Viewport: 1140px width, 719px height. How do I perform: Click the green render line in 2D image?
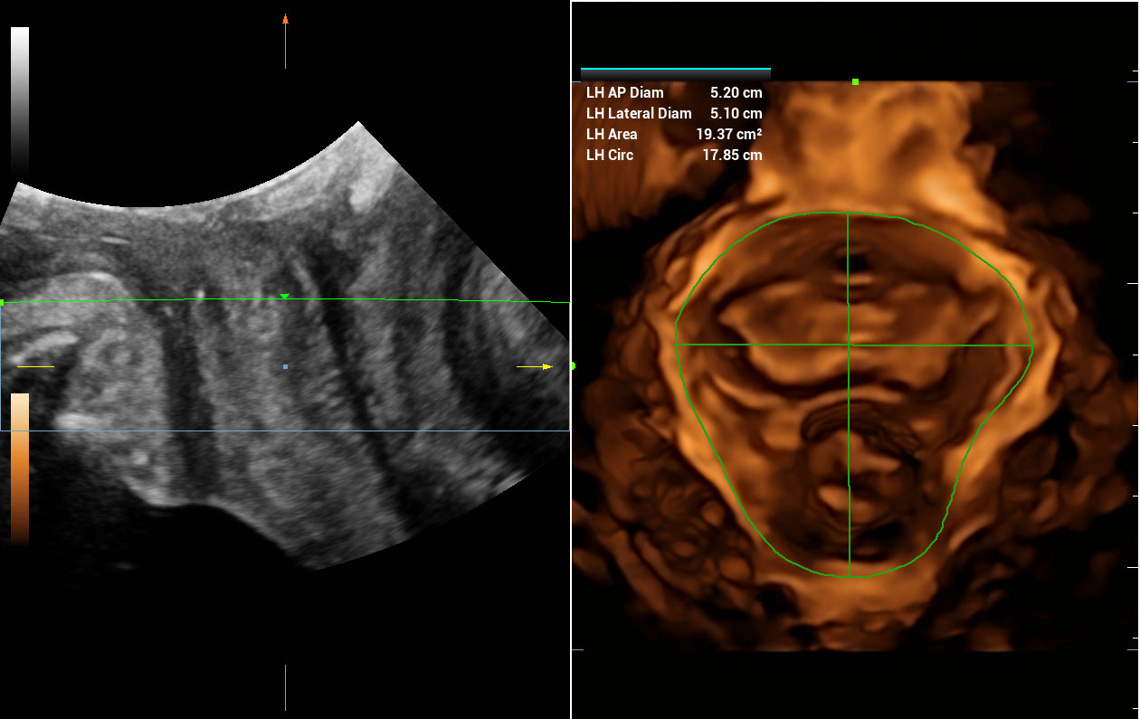tap(407, 299)
